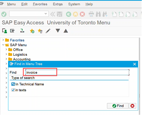Open the Extras menu
This screenshot has height=115, width=142.
(58, 4)
